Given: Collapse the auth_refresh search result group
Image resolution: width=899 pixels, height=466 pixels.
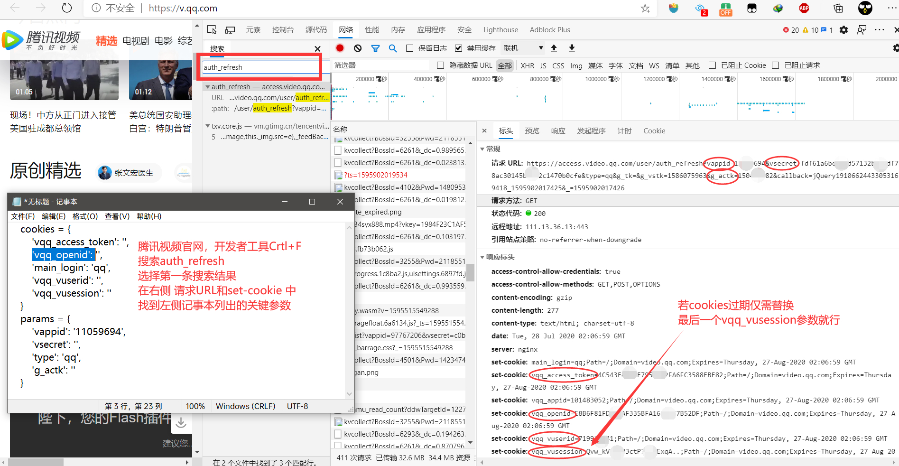Looking at the screenshot, I should point(208,87).
